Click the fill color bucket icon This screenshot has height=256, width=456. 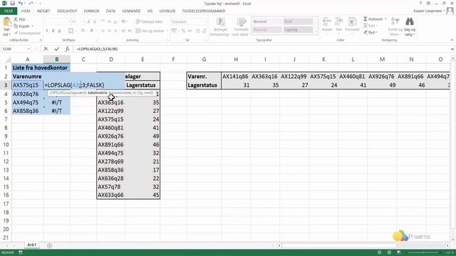click(x=83, y=31)
